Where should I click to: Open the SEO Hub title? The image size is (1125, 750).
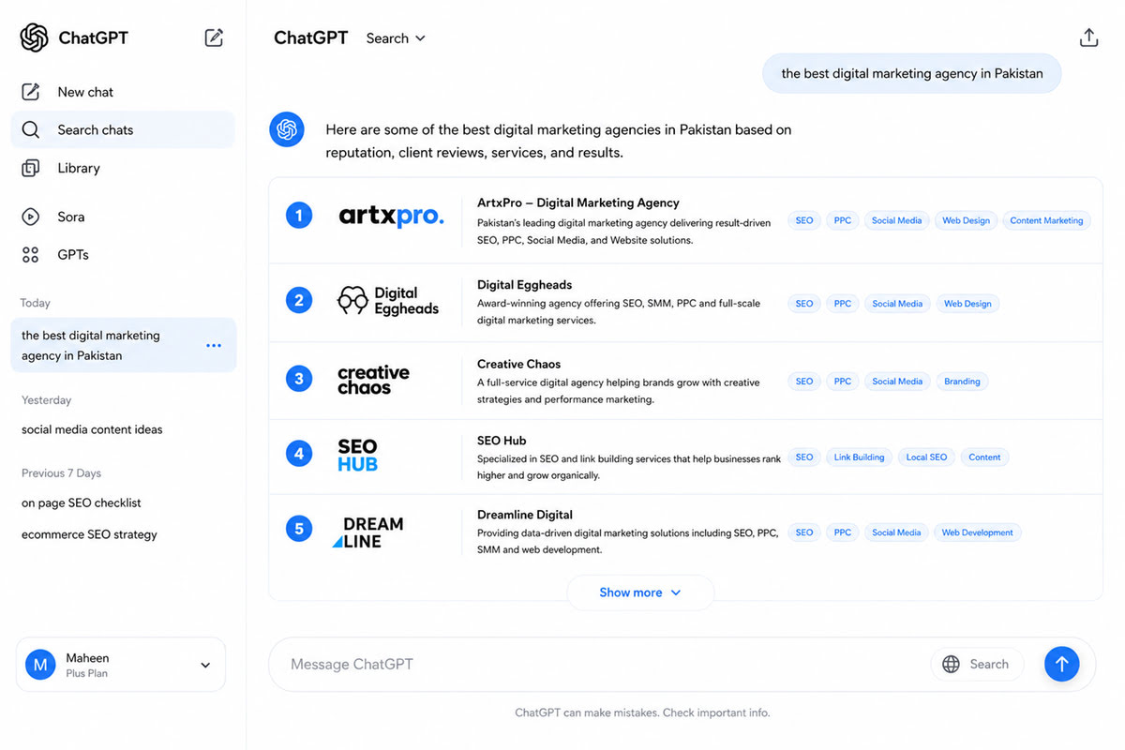point(502,441)
